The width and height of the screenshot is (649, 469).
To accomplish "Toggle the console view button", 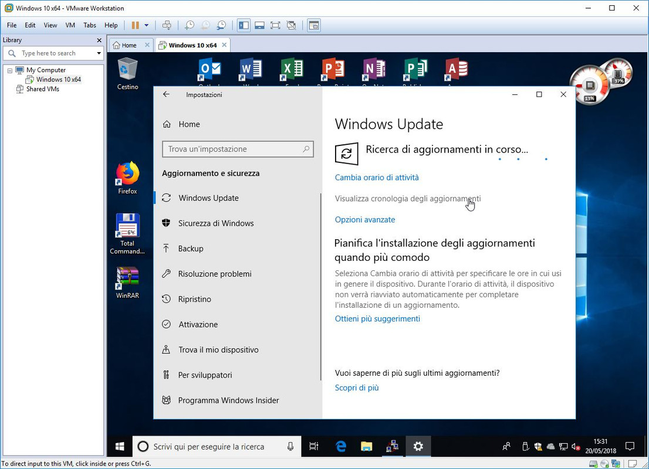I will coord(314,25).
